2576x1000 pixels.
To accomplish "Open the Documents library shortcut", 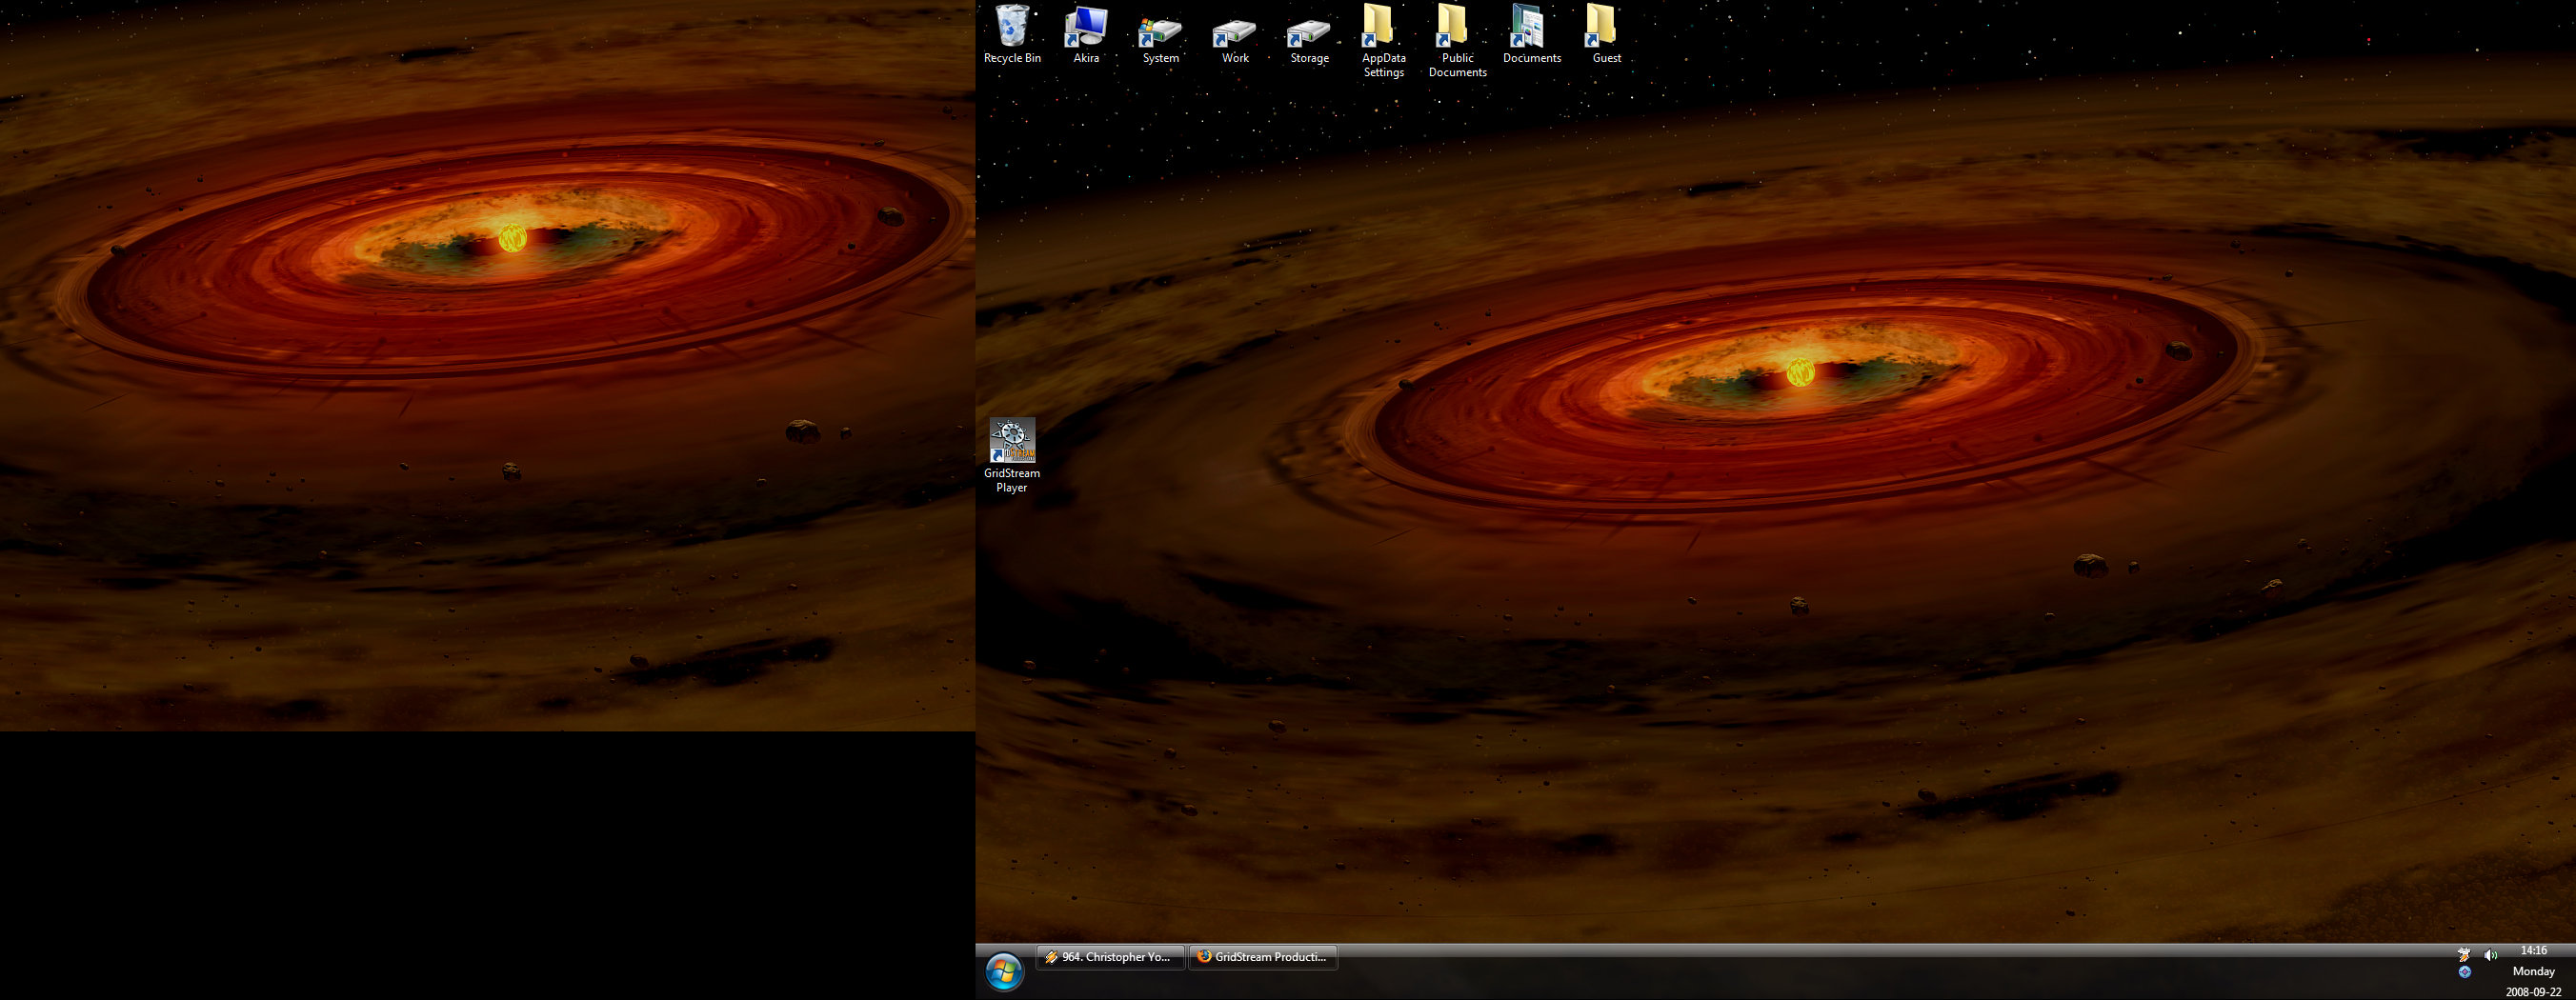I will click(x=1531, y=28).
